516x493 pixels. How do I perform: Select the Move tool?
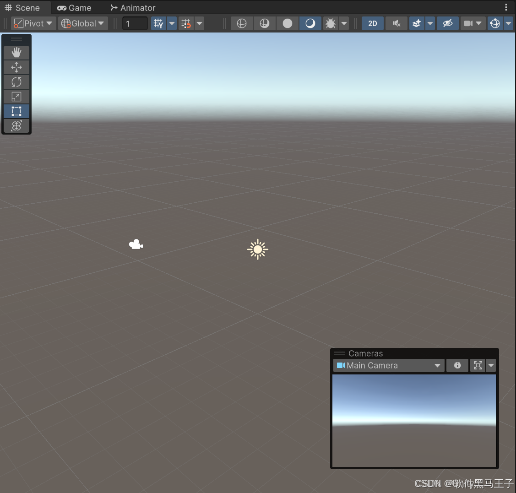(x=16, y=67)
